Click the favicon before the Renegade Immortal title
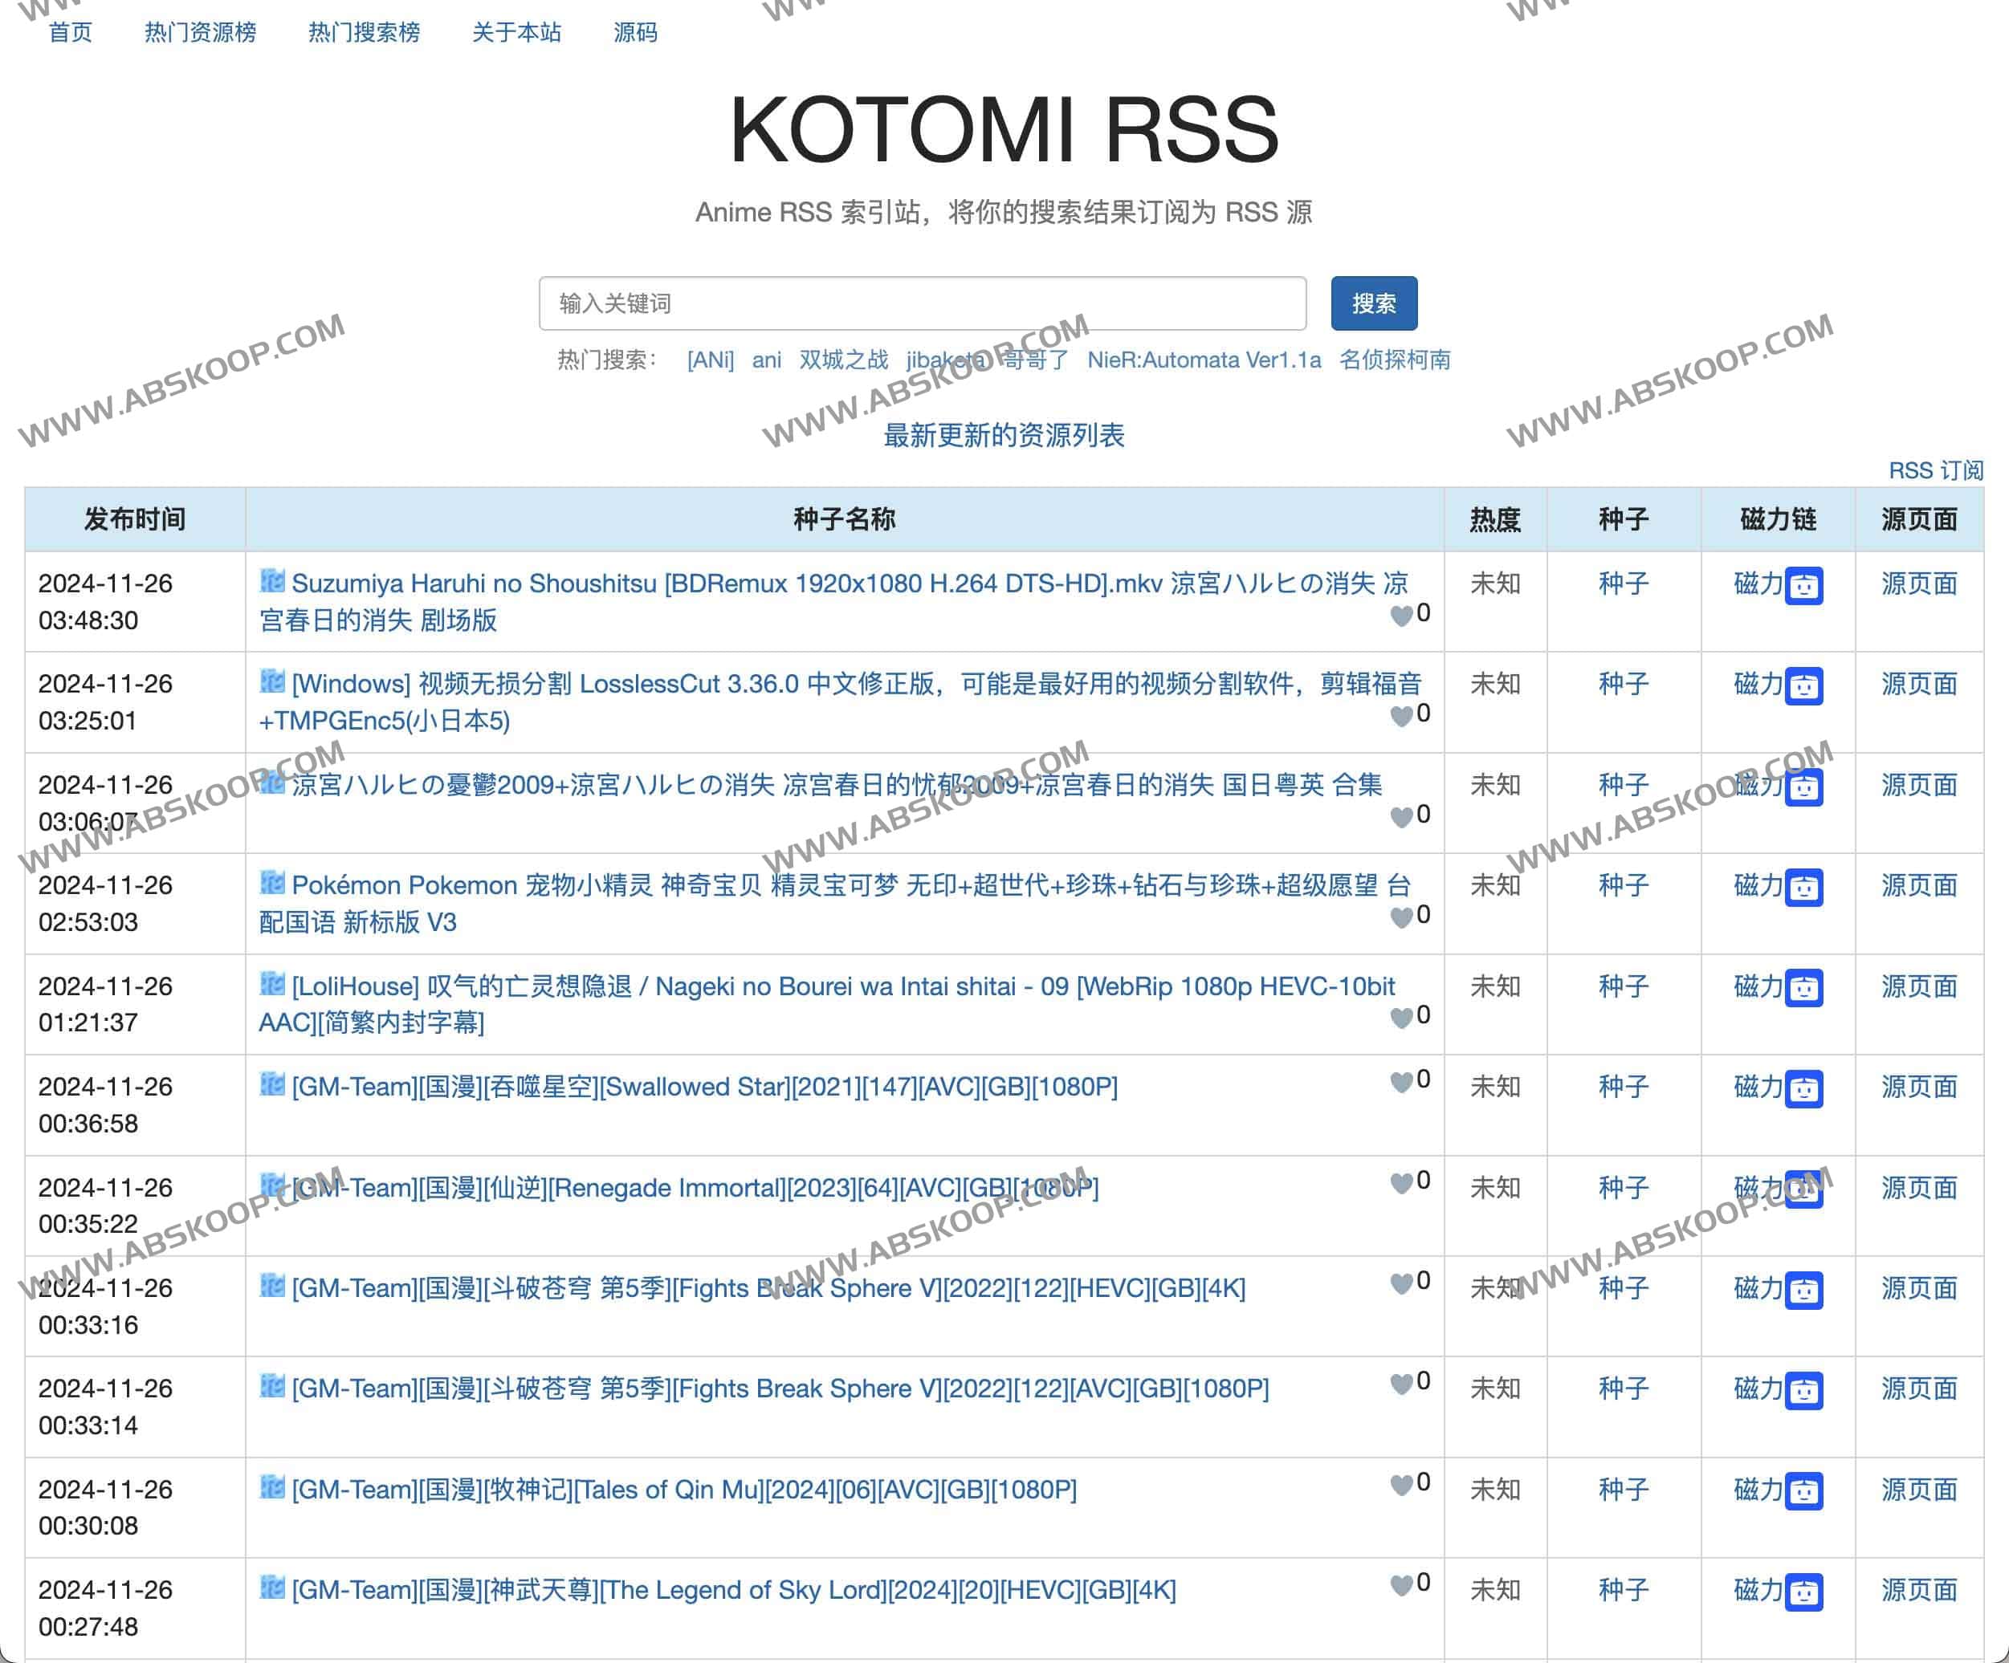This screenshot has height=1663, width=2009. 271,1188
